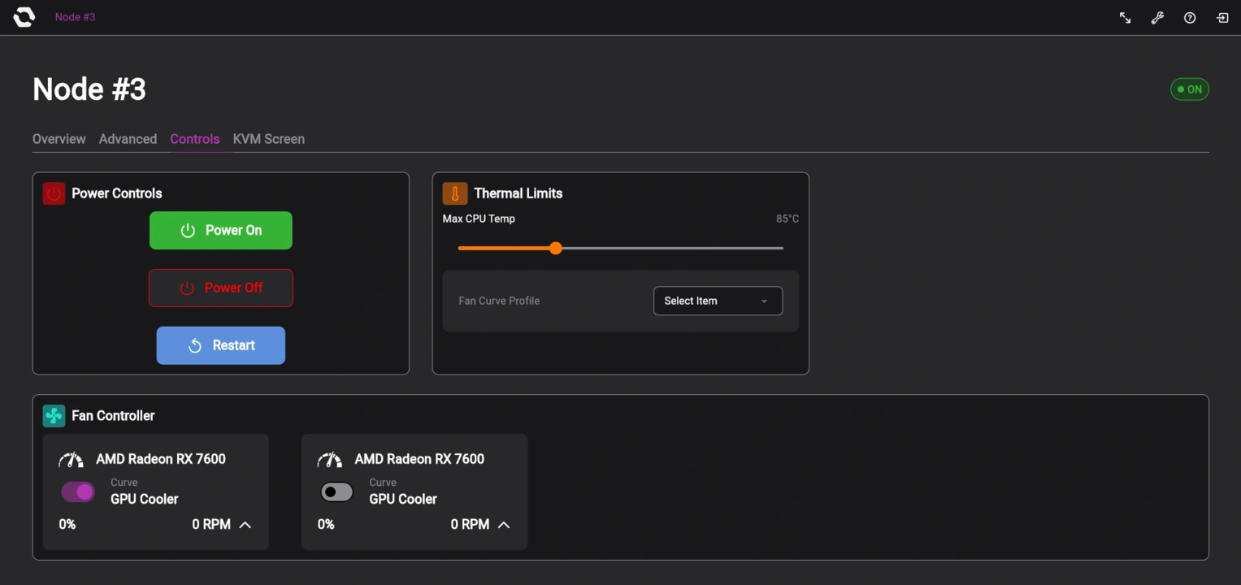This screenshot has width=1241, height=585.
Task: Click the fan icon on Fan Controller panel
Action: click(x=54, y=415)
